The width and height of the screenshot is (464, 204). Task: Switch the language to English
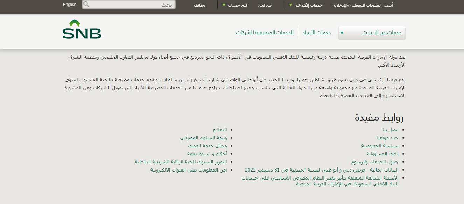tap(70, 5)
